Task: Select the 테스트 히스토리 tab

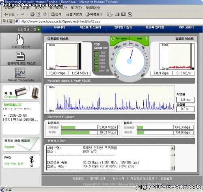Action: pos(91,27)
